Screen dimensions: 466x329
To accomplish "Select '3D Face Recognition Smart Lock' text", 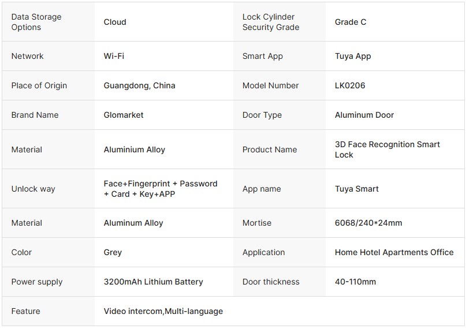I will 387,149.
